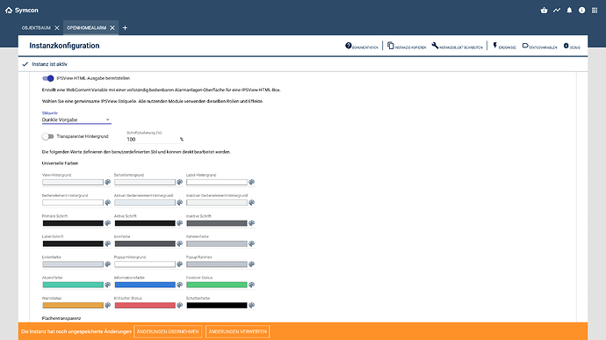Open palette for Popup-Rahmen
The height and width of the screenshot is (340, 606).
[x=251, y=264]
